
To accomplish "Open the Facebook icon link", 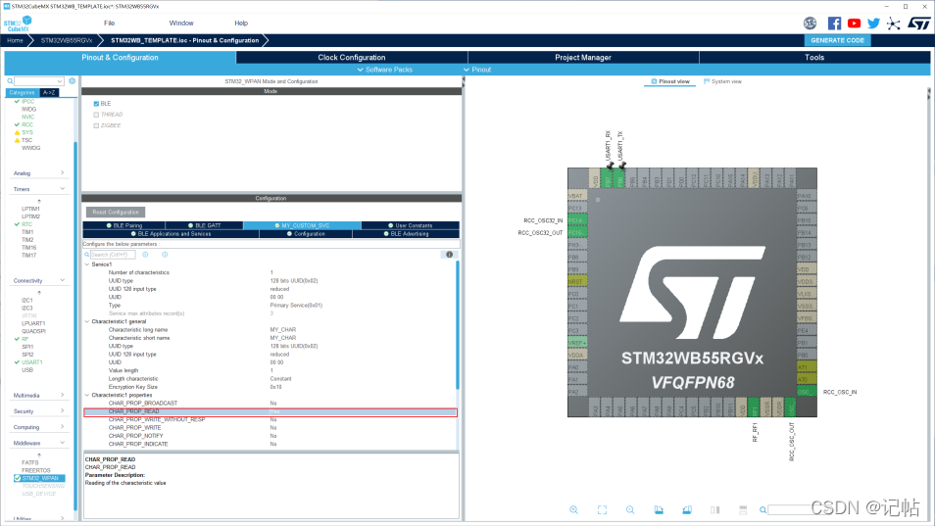I will pos(834,24).
